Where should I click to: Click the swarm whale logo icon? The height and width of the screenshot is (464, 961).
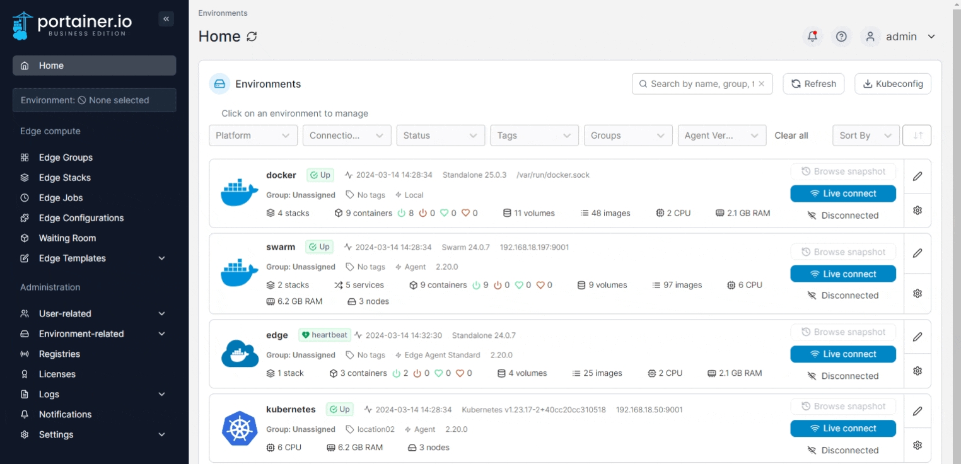[240, 274]
